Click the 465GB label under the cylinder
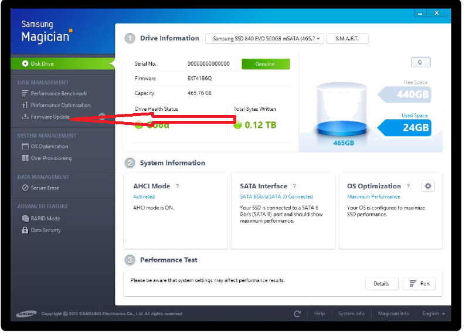This screenshot has height=336, width=469. 344,143
